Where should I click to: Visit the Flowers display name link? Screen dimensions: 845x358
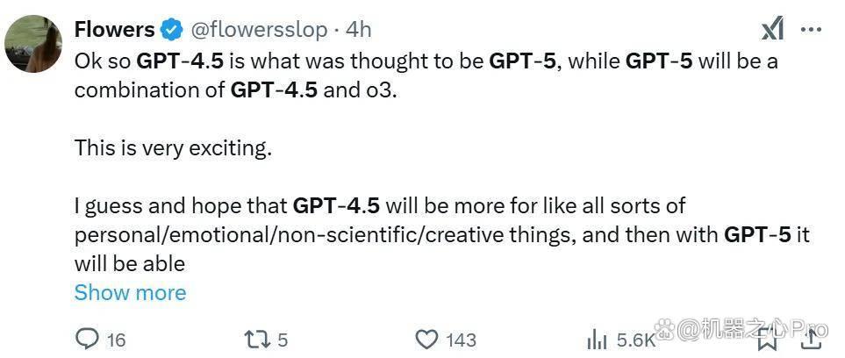[x=114, y=30]
